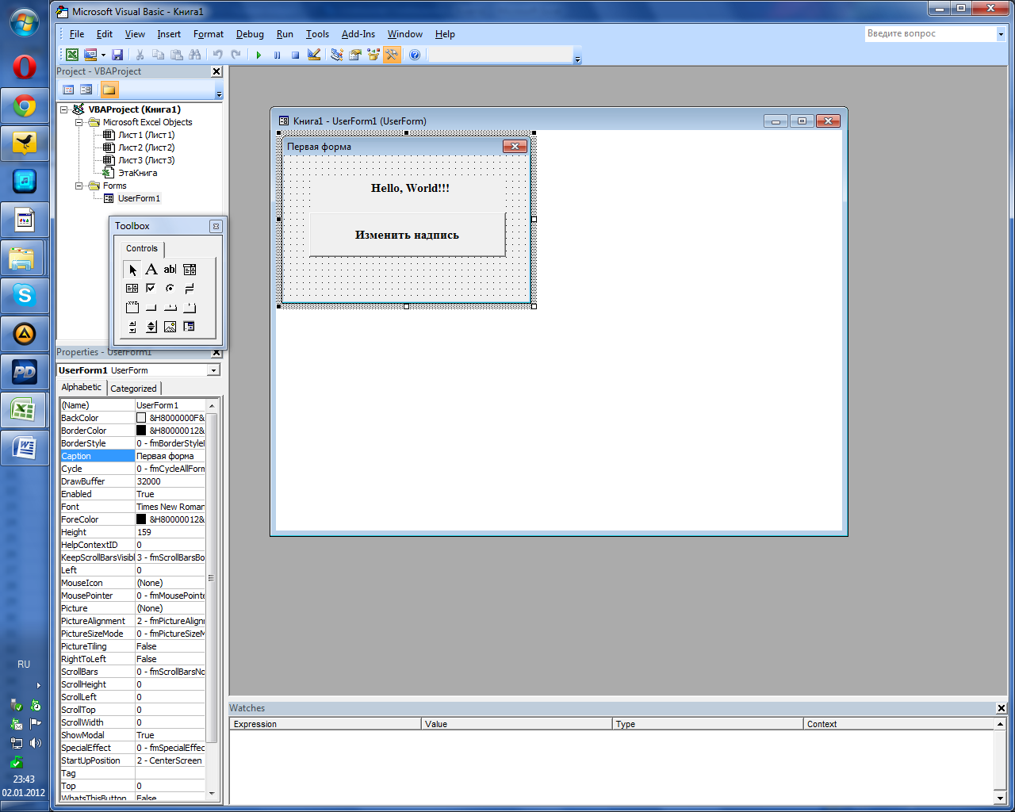Screen dimensions: 1015x812
Task: Open the Debug menu
Action: tap(250, 34)
